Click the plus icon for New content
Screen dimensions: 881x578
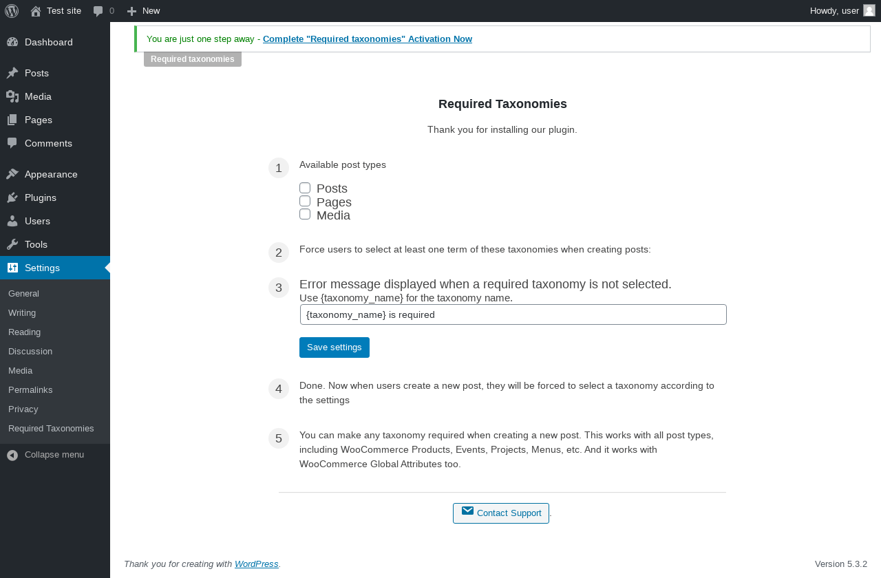click(x=132, y=11)
